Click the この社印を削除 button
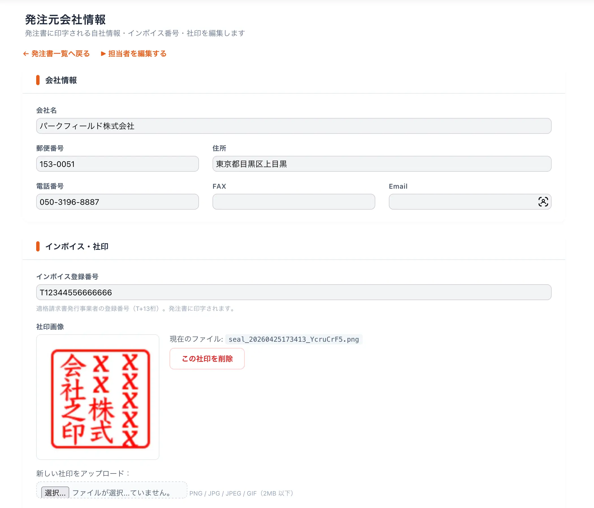 click(207, 358)
